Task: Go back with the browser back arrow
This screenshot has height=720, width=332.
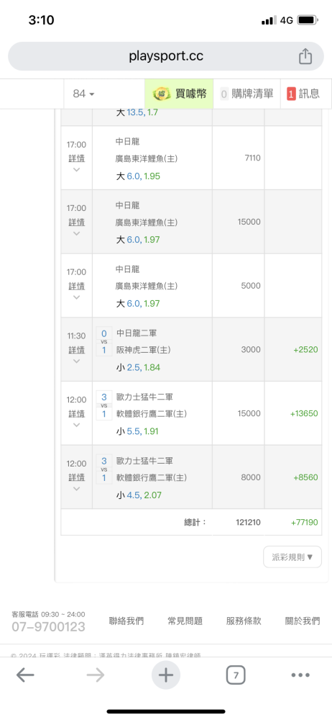Action: [x=25, y=675]
